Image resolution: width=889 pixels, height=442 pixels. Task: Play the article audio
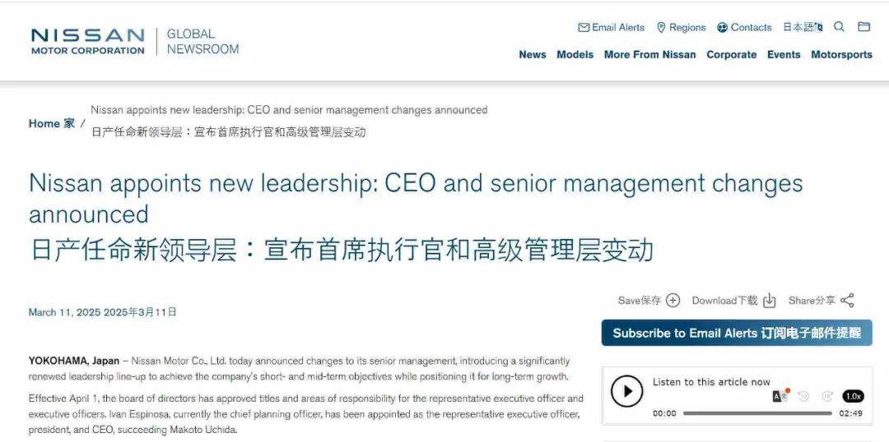point(627,392)
